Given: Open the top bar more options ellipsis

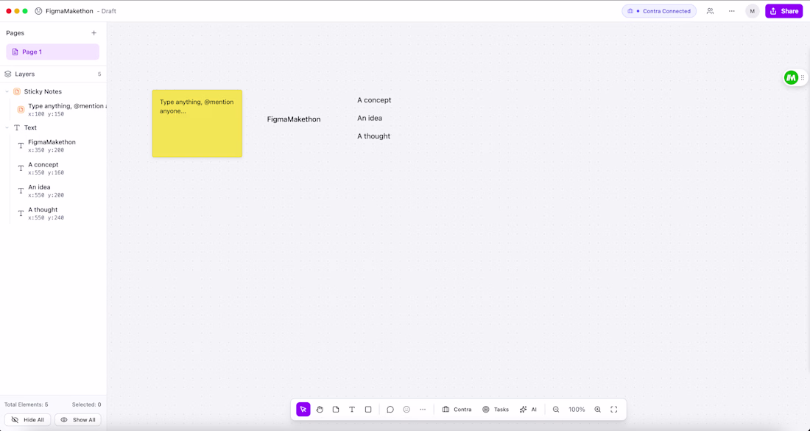Looking at the screenshot, I should click(x=731, y=11).
